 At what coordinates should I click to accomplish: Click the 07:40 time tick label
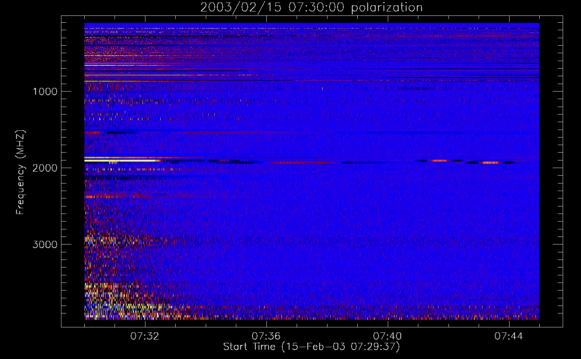[387, 336]
